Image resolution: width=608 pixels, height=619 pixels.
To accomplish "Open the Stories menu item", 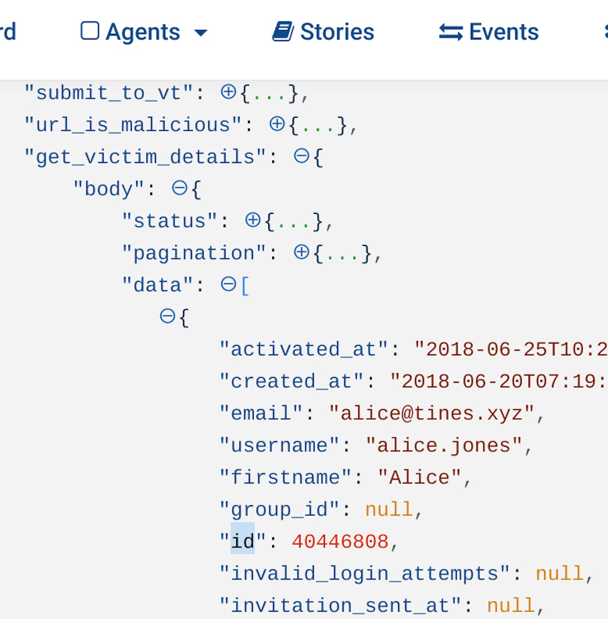I will (x=337, y=32).
